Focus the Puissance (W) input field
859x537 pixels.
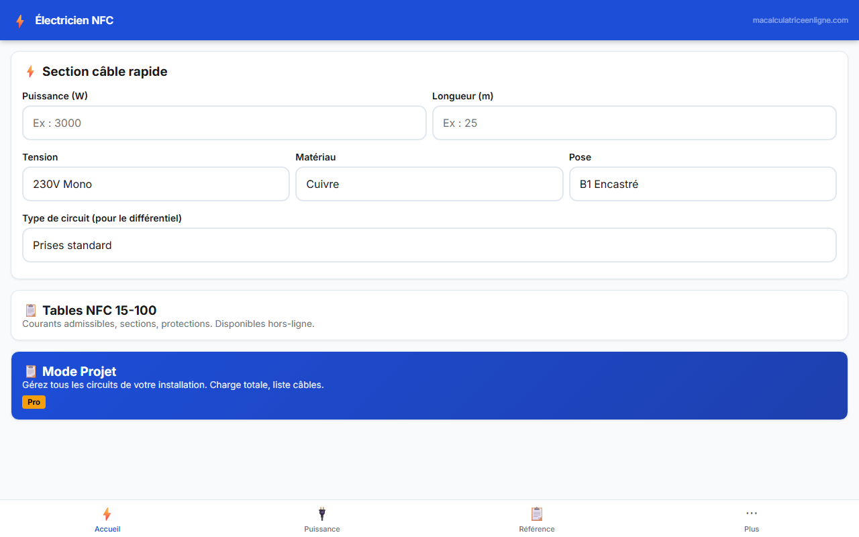tap(224, 123)
